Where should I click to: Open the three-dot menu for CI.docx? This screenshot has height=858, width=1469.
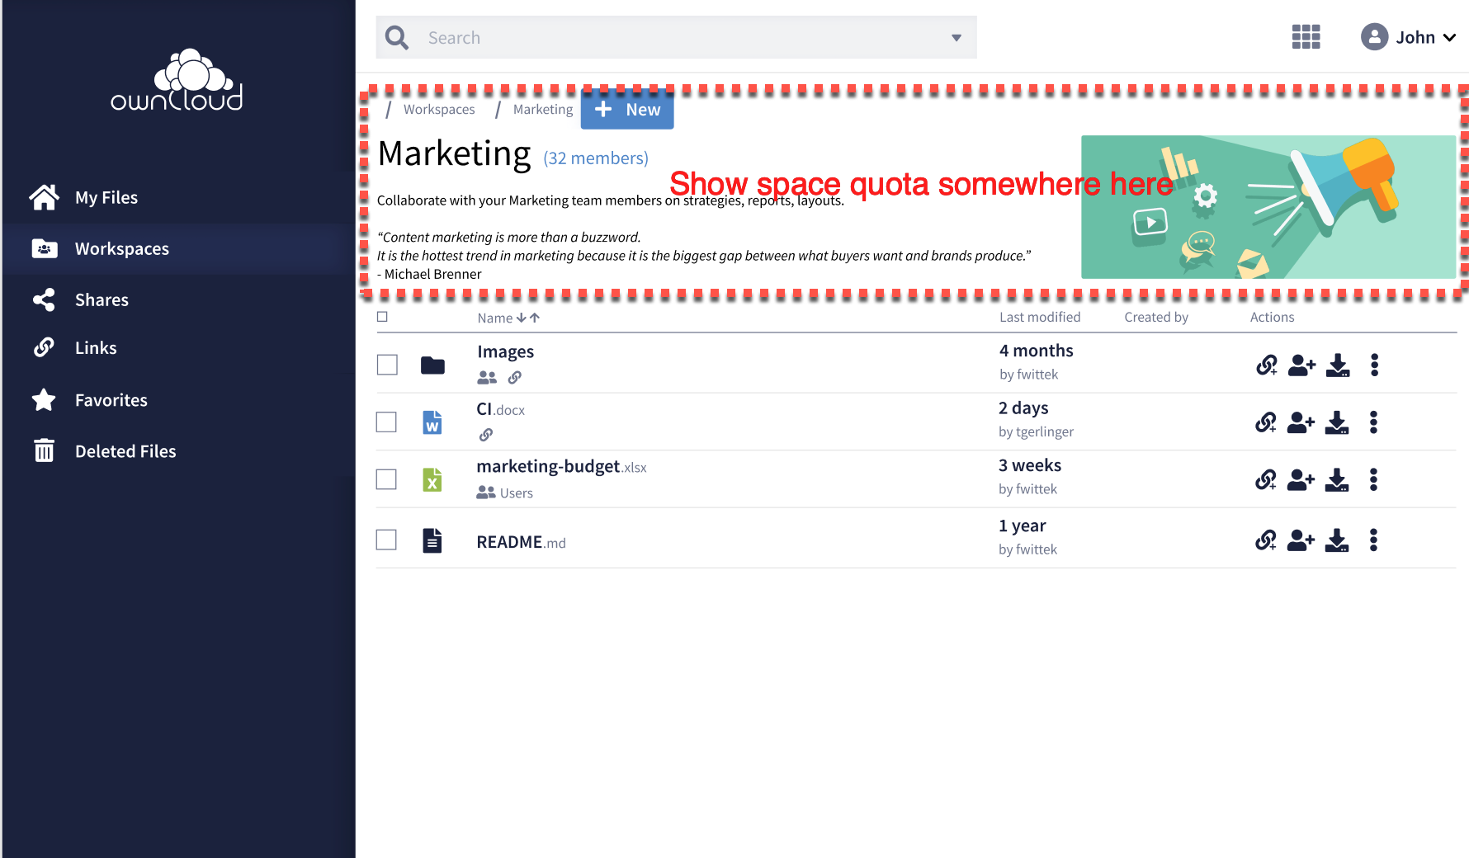pos(1373,422)
